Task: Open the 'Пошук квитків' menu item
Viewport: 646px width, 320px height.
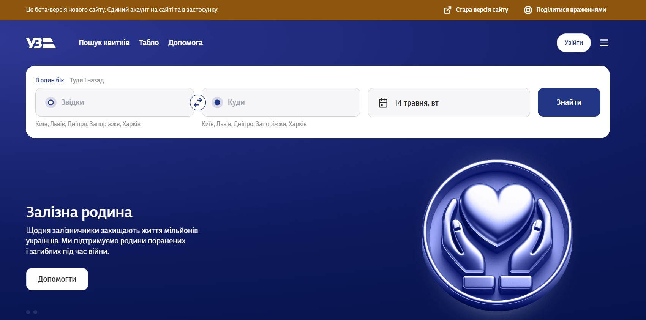Action: (104, 43)
